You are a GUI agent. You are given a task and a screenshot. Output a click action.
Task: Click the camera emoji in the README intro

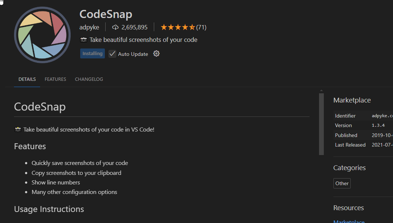(18, 129)
